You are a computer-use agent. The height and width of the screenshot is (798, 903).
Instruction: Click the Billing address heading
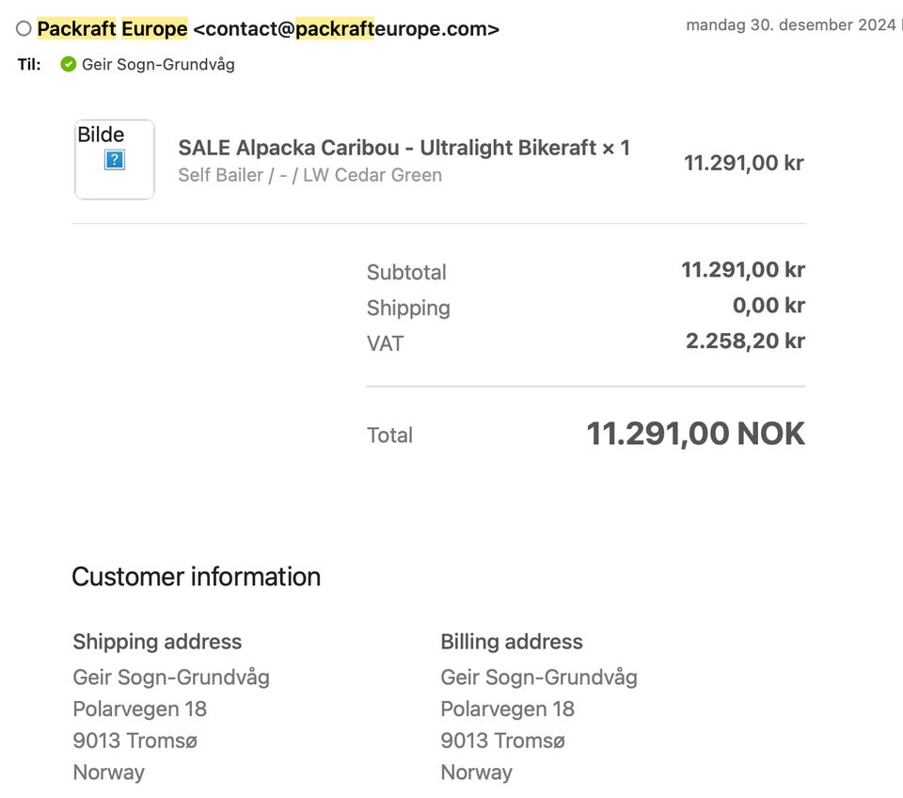click(x=511, y=642)
